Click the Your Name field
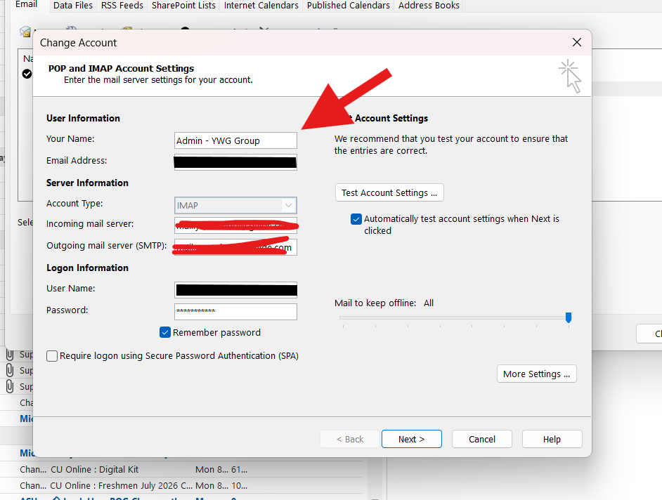 [235, 140]
